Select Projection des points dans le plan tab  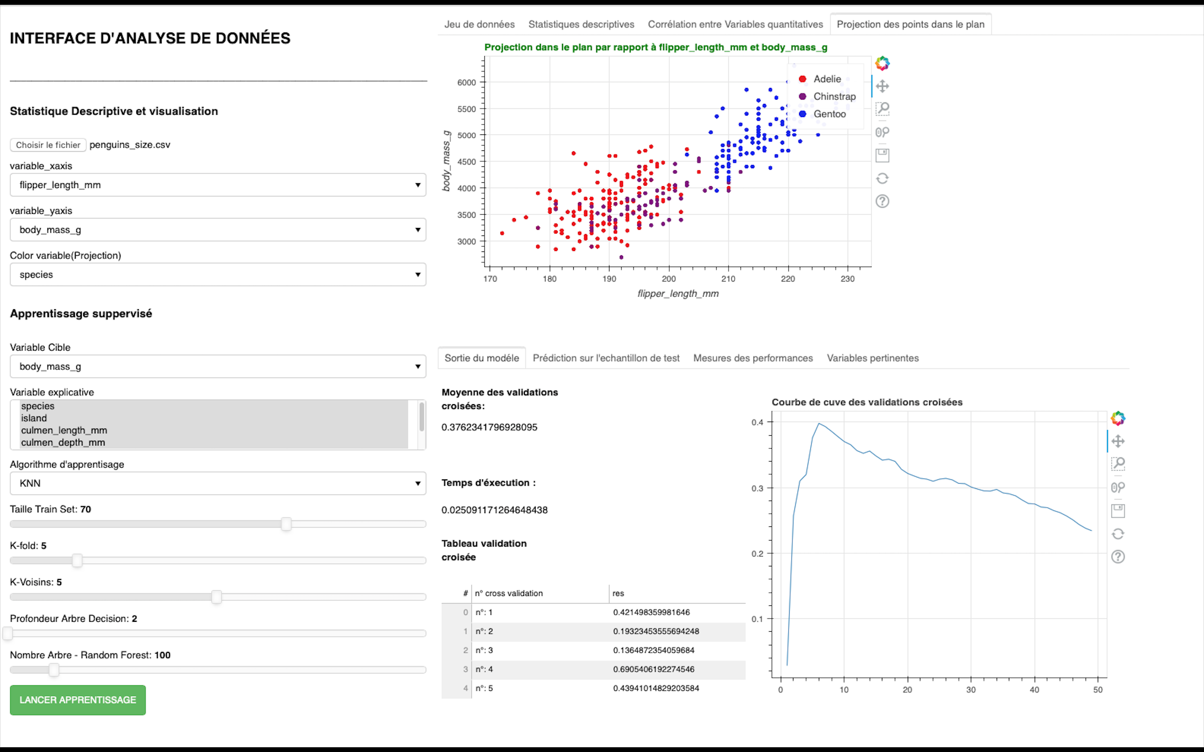tap(911, 24)
